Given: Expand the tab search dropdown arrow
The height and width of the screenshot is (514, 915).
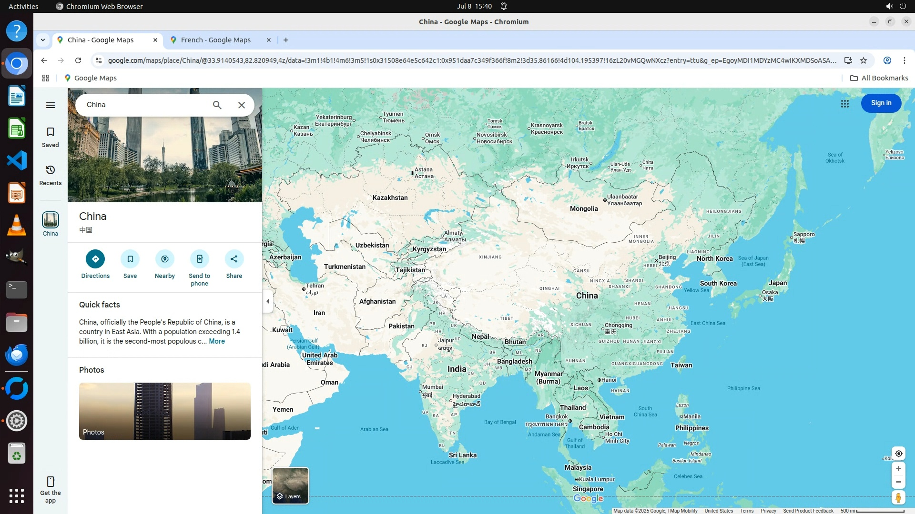Looking at the screenshot, I should pyautogui.click(x=43, y=40).
